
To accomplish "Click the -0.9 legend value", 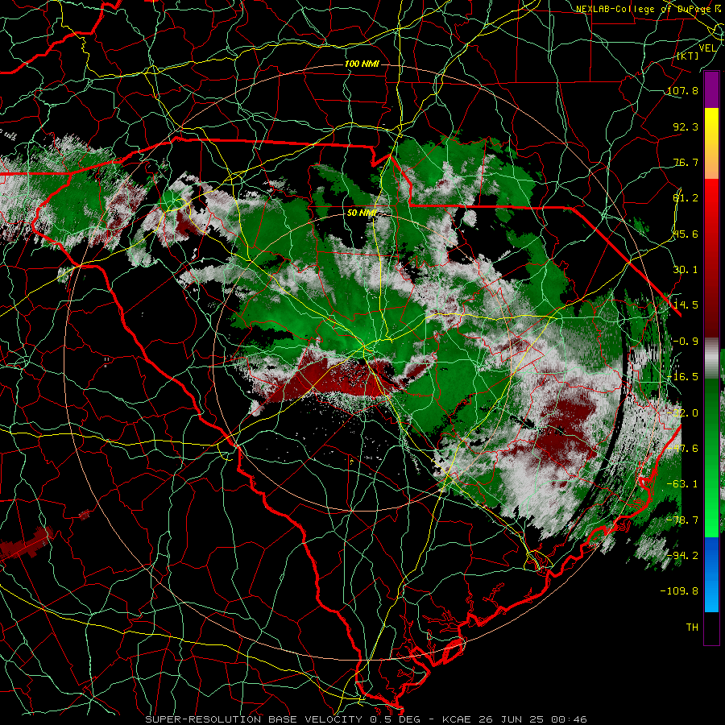I will pyautogui.click(x=686, y=342).
